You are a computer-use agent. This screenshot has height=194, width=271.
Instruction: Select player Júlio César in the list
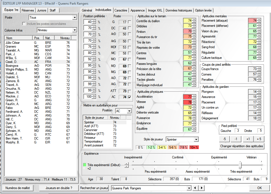[38, 43]
